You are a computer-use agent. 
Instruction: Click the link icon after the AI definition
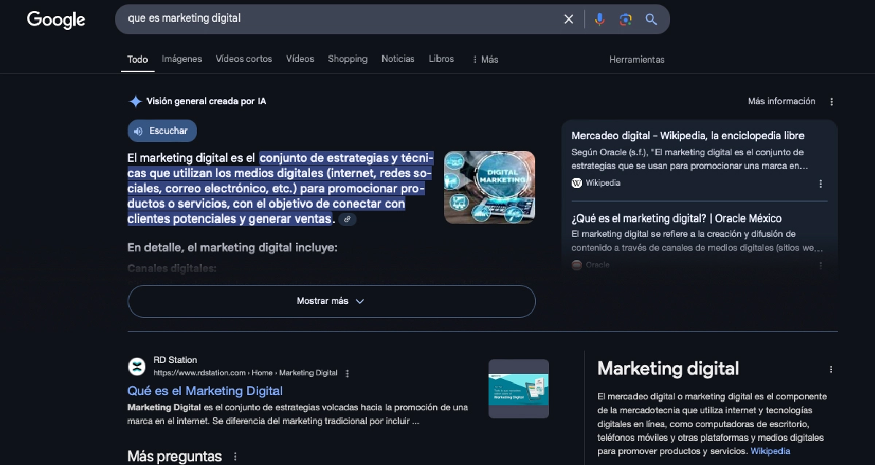pos(347,219)
